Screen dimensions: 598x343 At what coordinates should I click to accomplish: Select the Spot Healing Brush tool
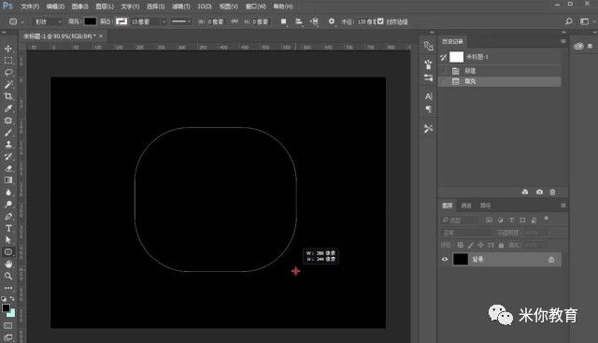(x=8, y=121)
